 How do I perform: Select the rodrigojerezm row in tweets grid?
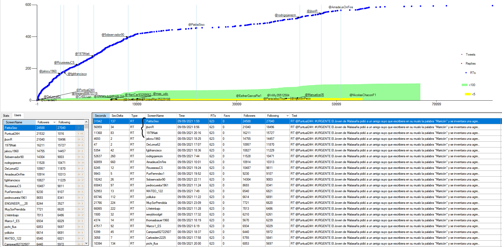(154, 156)
